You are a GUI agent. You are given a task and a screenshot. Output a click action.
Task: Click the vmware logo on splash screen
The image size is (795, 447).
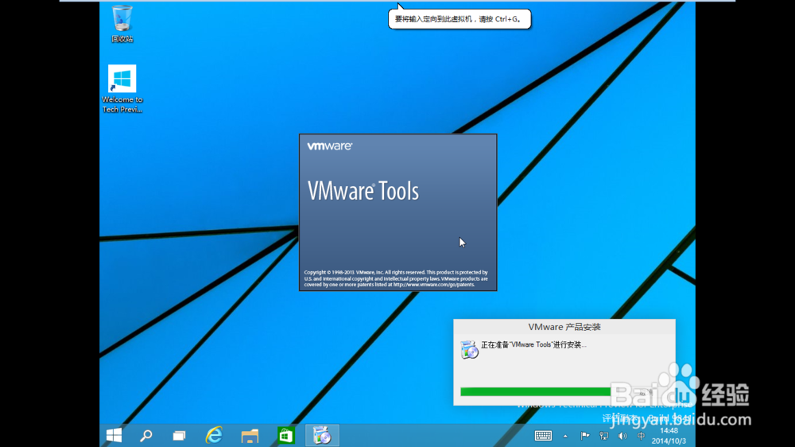(330, 146)
